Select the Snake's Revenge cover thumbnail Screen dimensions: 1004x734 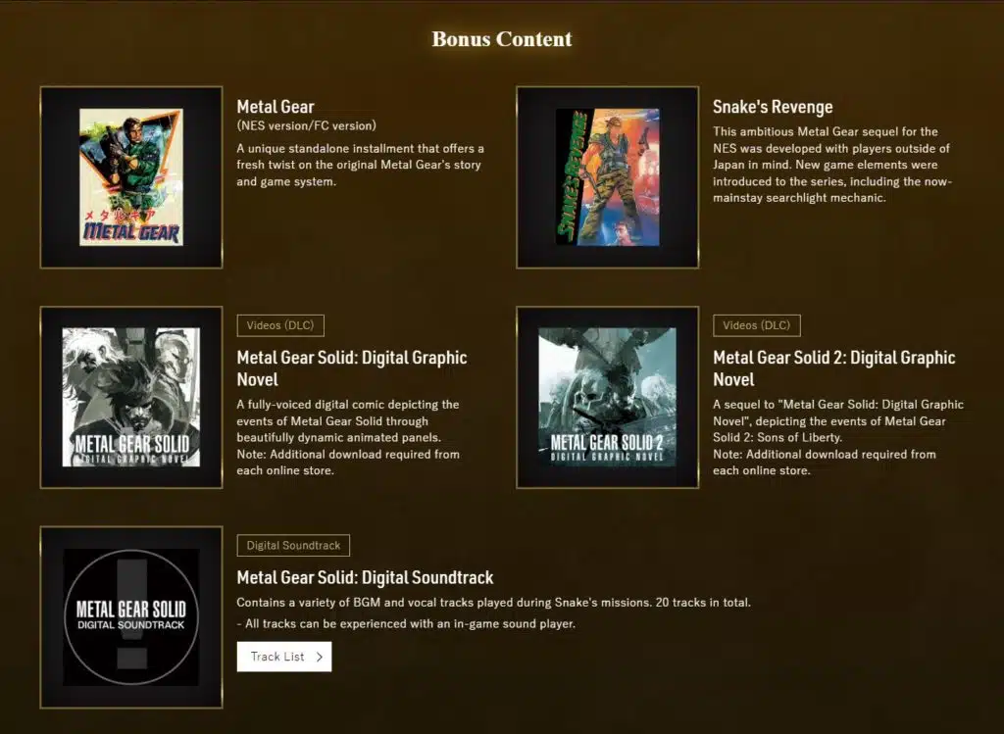[x=608, y=177]
